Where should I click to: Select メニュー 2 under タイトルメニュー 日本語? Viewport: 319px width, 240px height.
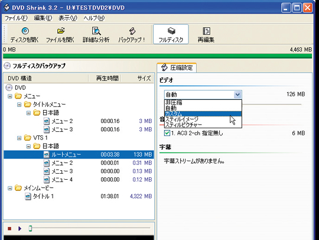point(79,121)
